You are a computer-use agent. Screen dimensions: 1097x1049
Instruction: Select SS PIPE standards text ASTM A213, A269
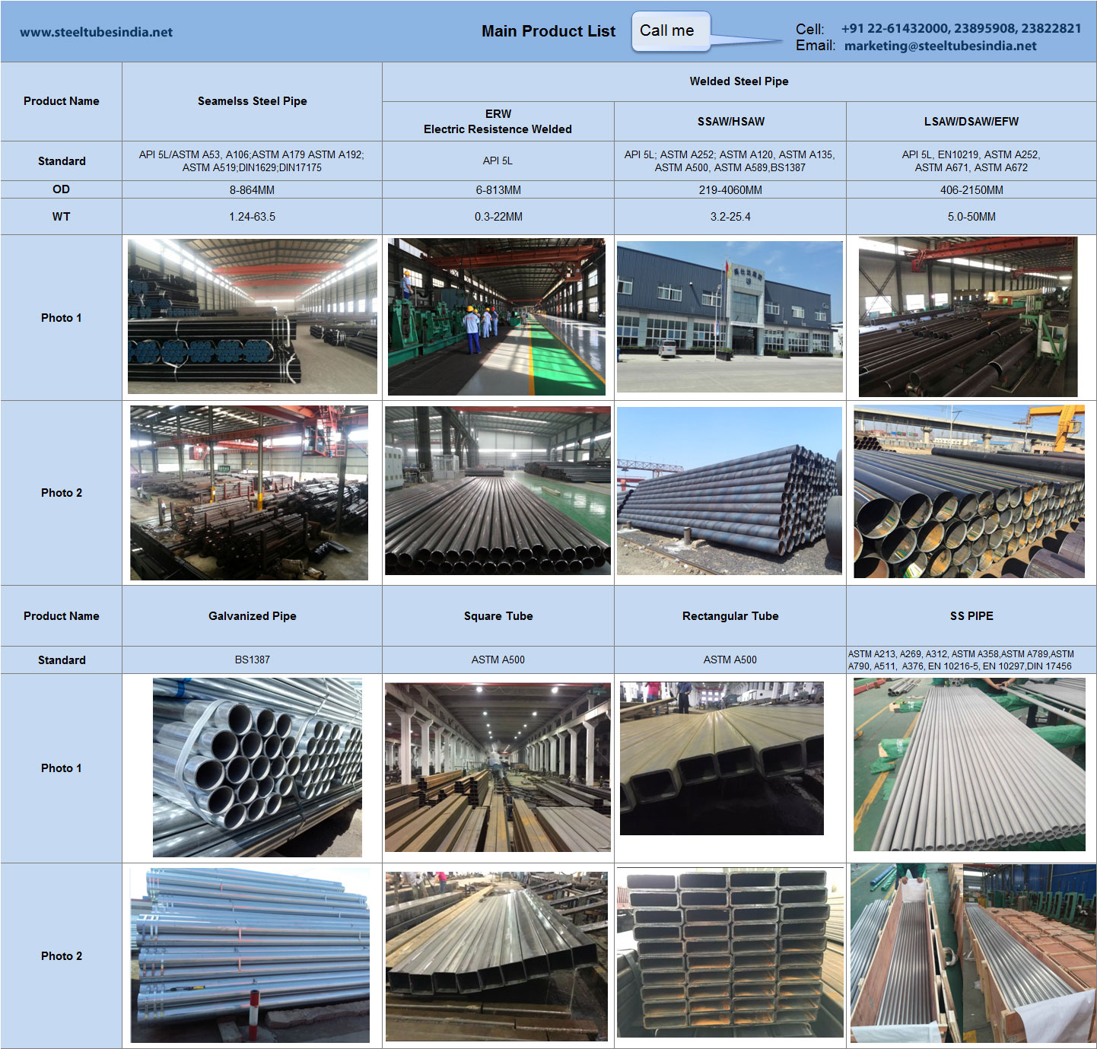coord(962,660)
